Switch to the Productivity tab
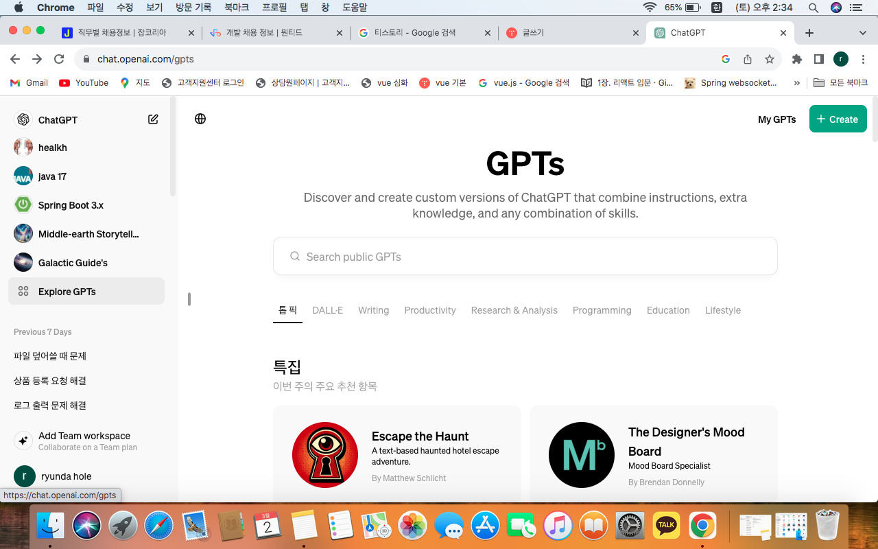Image resolution: width=878 pixels, height=549 pixels. click(x=430, y=310)
